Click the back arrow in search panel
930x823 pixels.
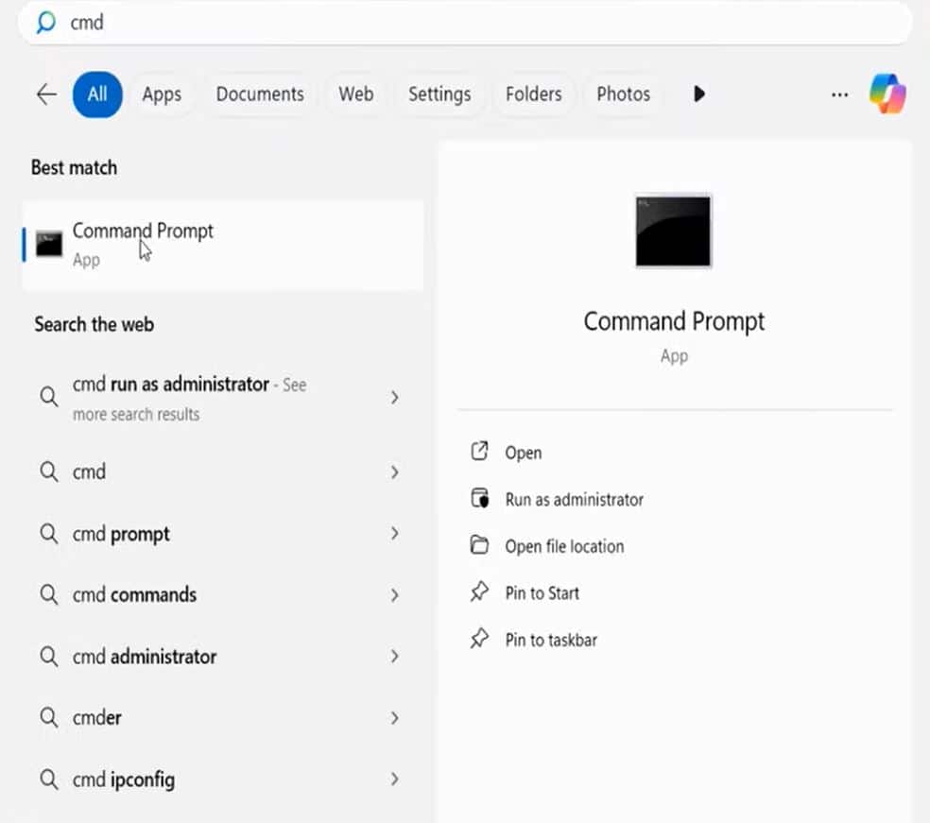pos(45,94)
